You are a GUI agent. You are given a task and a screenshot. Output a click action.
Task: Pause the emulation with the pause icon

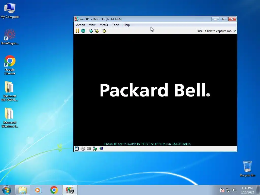(x=77, y=31)
